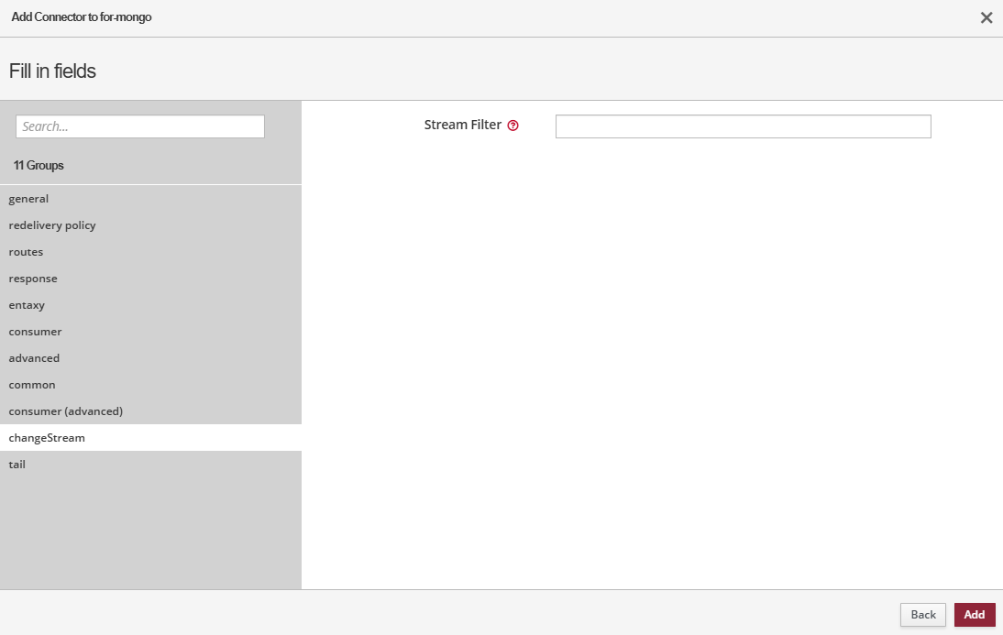
Task: Click the Add button
Action: [x=974, y=615]
